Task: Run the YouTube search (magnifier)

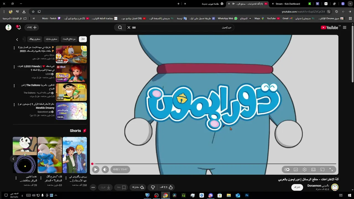Action: pyautogui.click(x=120, y=27)
